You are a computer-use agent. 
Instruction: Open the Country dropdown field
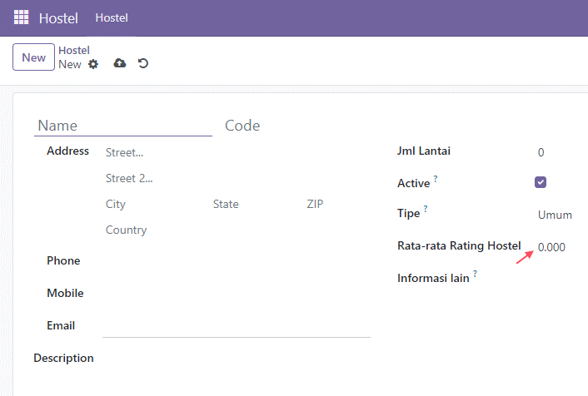coord(237,230)
